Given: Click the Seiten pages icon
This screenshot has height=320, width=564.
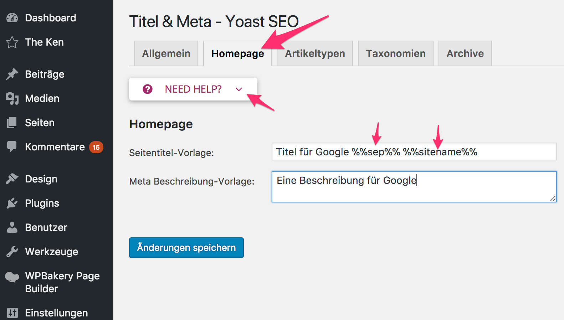Looking at the screenshot, I should point(12,123).
